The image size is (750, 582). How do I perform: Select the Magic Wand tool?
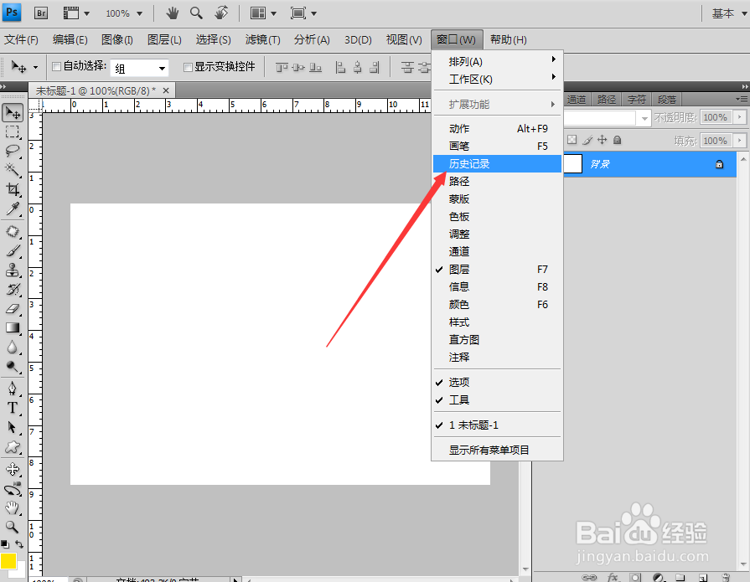coord(13,170)
